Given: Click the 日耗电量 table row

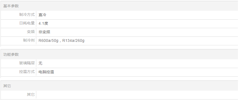Looking at the screenshot, I should [x=119, y=23].
